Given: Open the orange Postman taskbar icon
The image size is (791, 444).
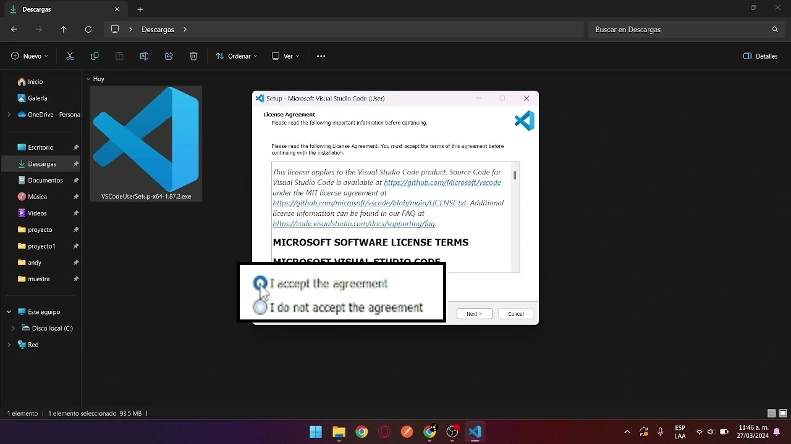Looking at the screenshot, I should (407, 432).
